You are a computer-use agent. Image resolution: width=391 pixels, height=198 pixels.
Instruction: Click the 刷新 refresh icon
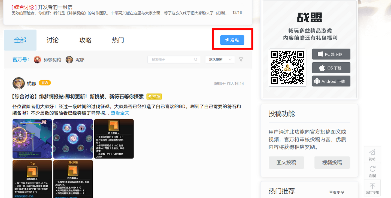[x=372, y=169]
